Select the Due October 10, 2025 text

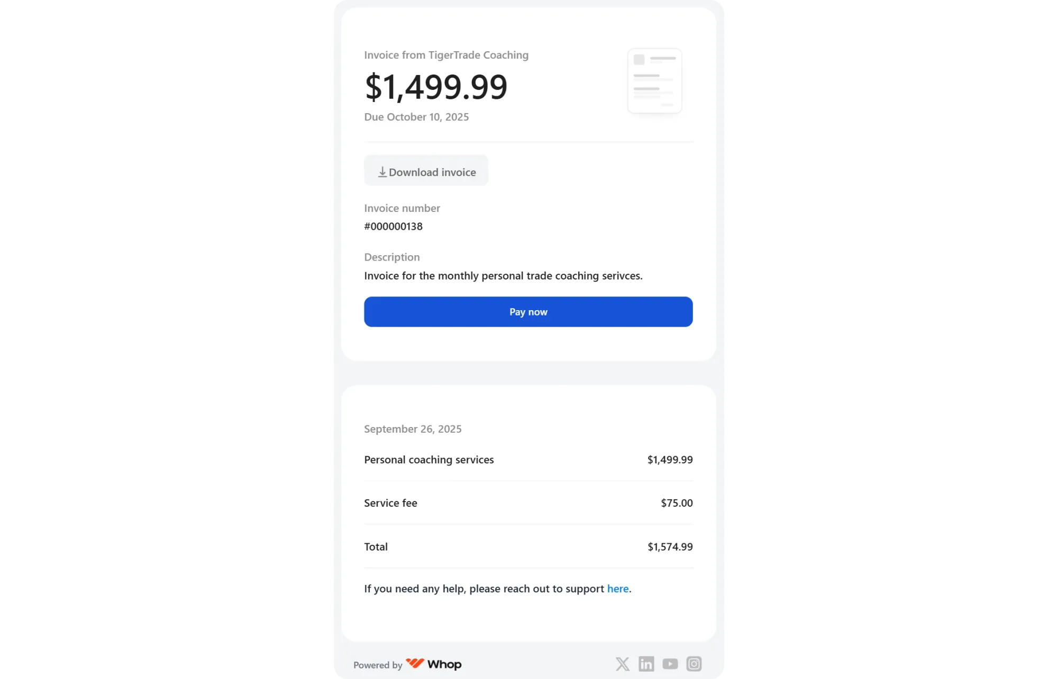click(x=416, y=117)
